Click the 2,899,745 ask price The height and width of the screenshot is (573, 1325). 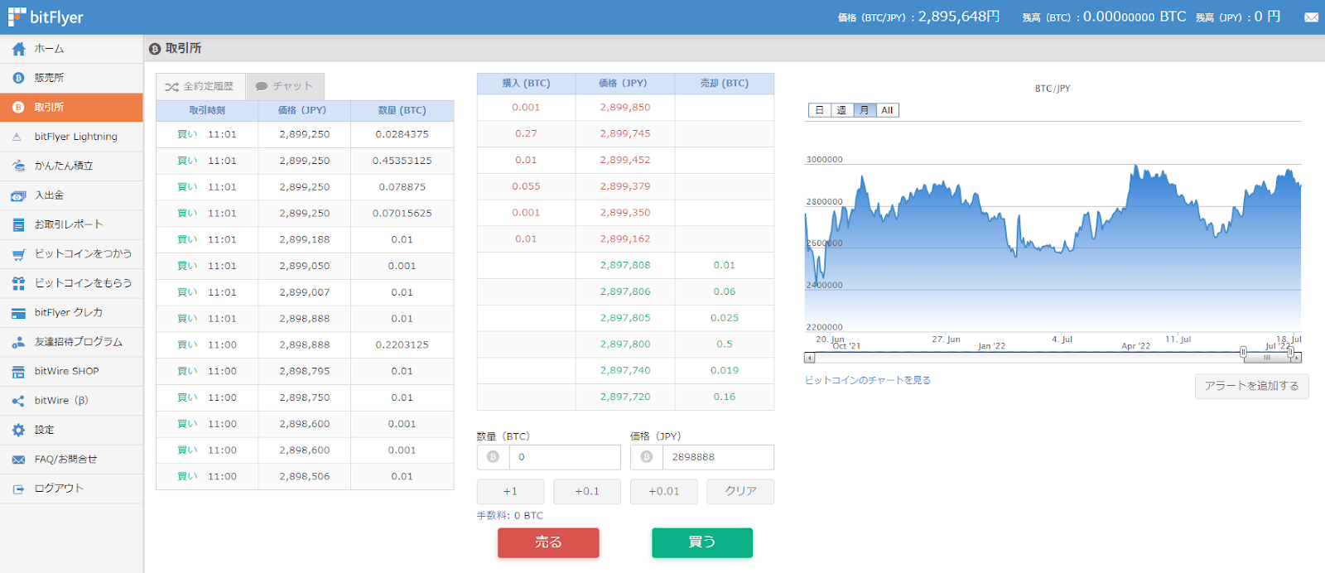coord(625,133)
